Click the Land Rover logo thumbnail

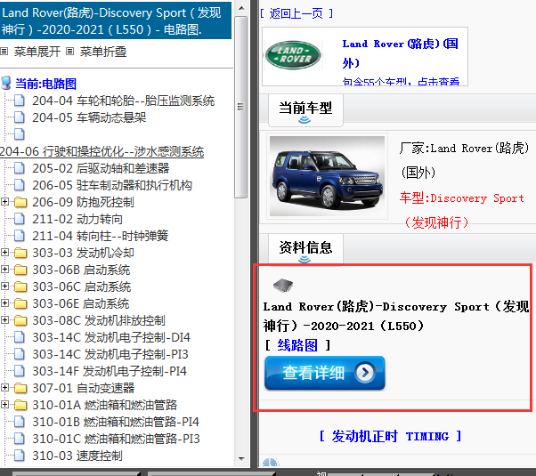coord(293,55)
